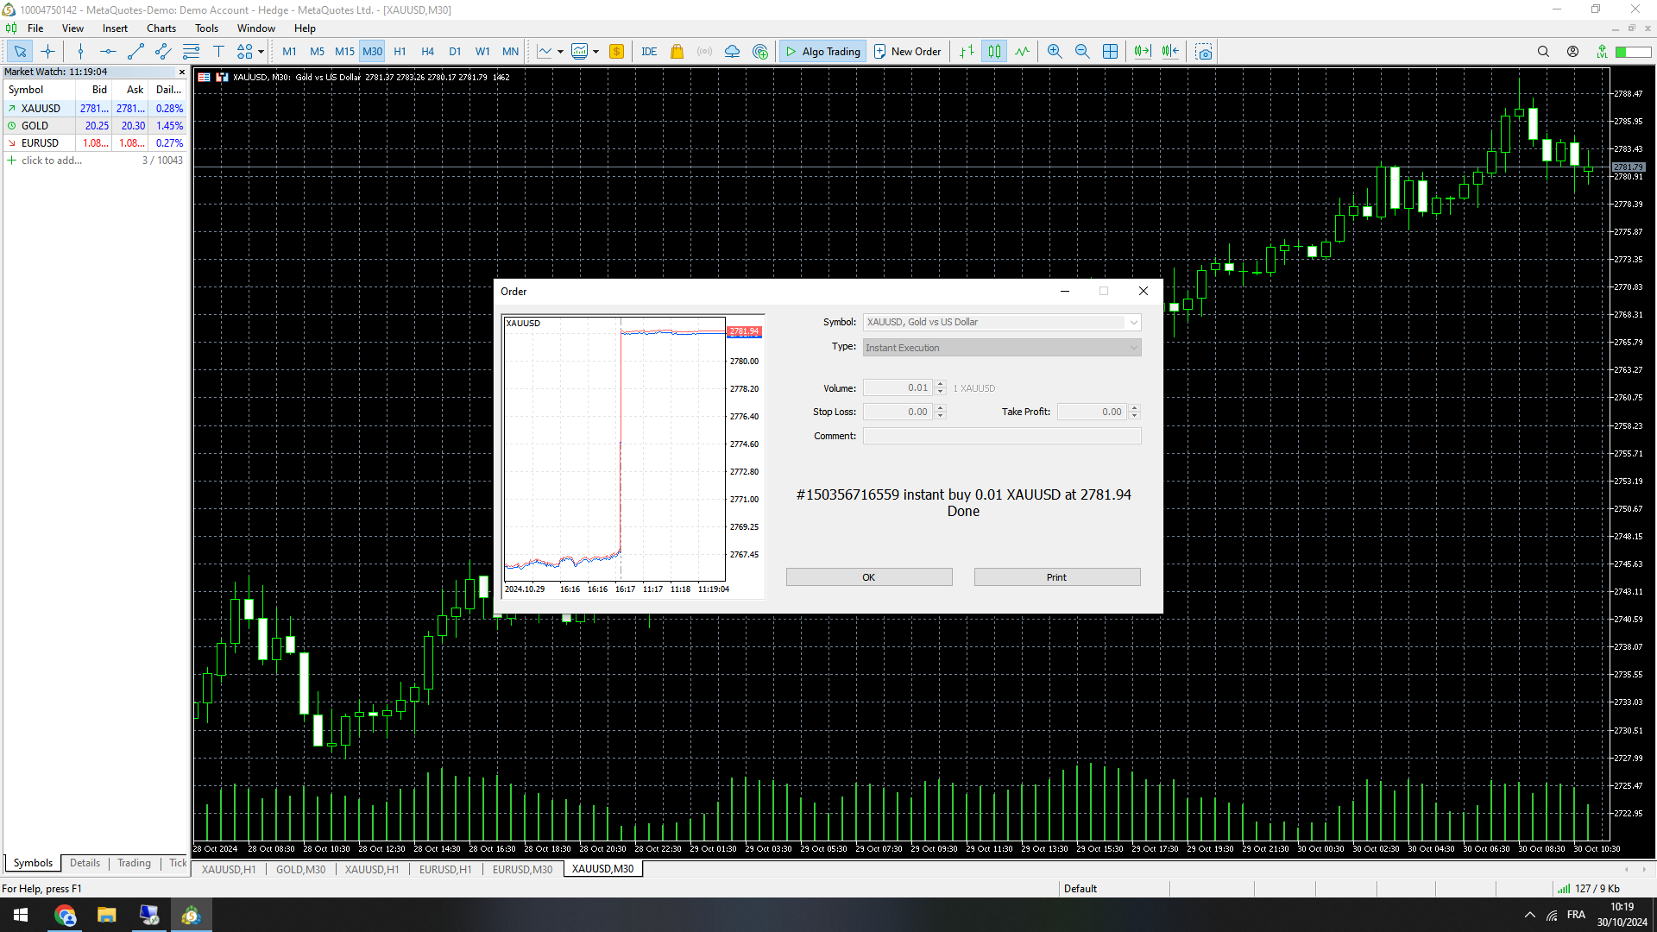This screenshot has width=1657, height=932.
Task: Open the Market shopping bag icon
Action: pos(677,52)
